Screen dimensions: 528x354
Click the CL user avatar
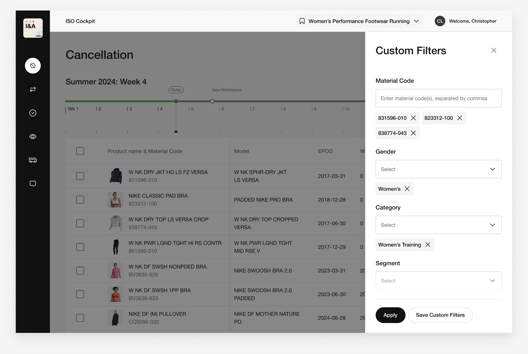click(x=440, y=21)
